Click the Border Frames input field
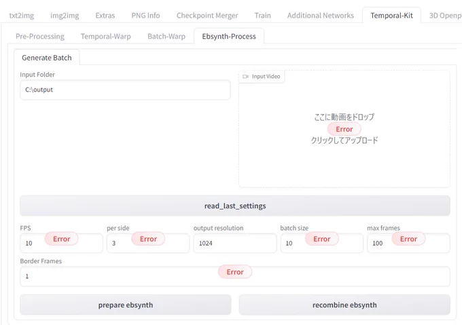Screen dimensions: 462x325 click(235, 276)
